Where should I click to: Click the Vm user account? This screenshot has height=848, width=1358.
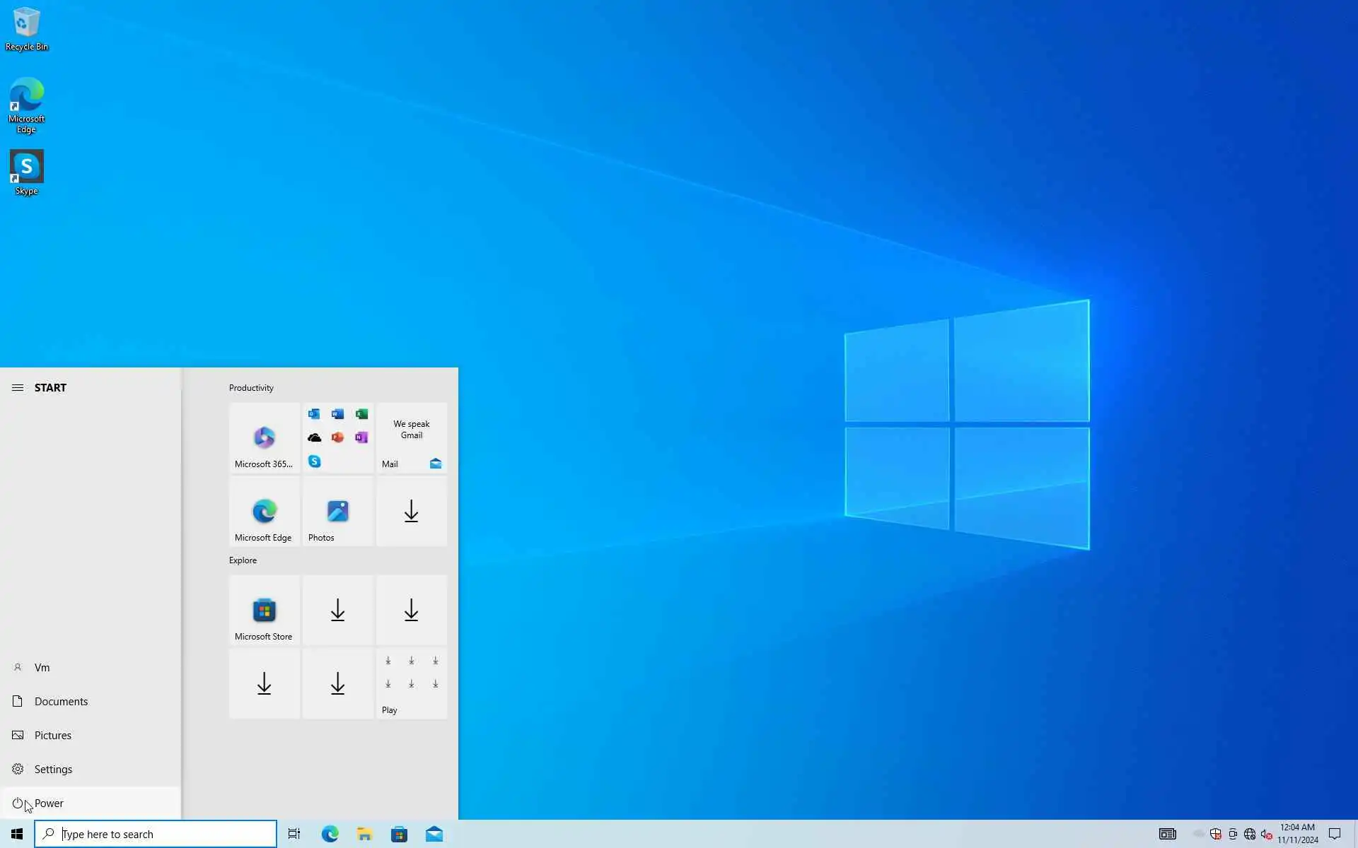coord(42,668)
